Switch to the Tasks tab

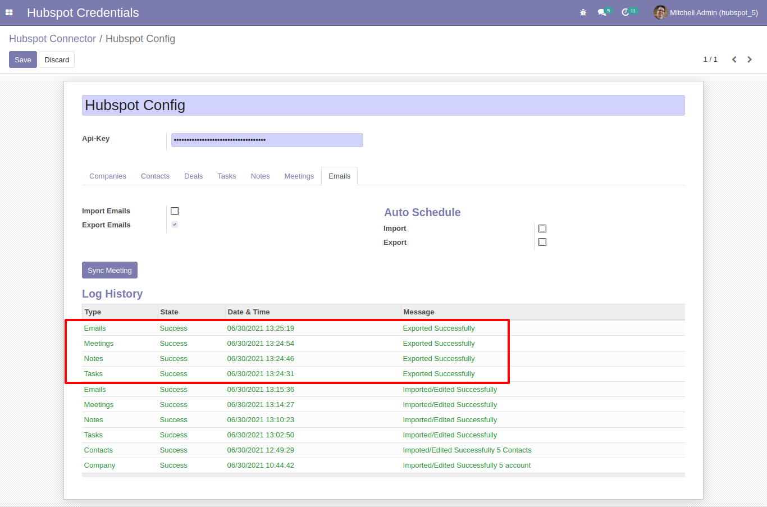227,176
